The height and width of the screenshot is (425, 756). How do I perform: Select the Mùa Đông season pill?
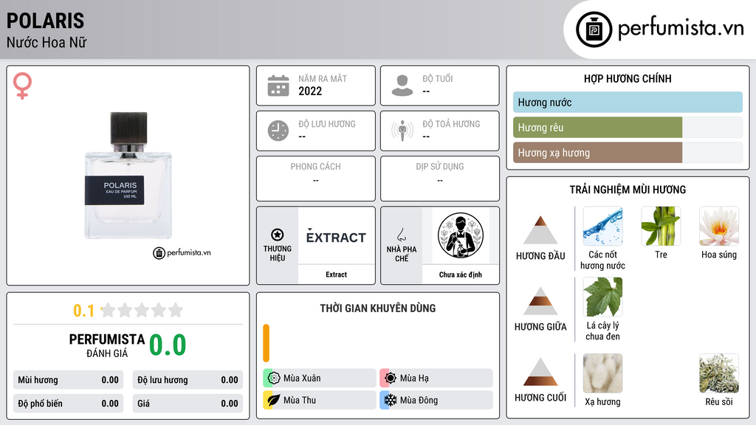click(436, 400)
